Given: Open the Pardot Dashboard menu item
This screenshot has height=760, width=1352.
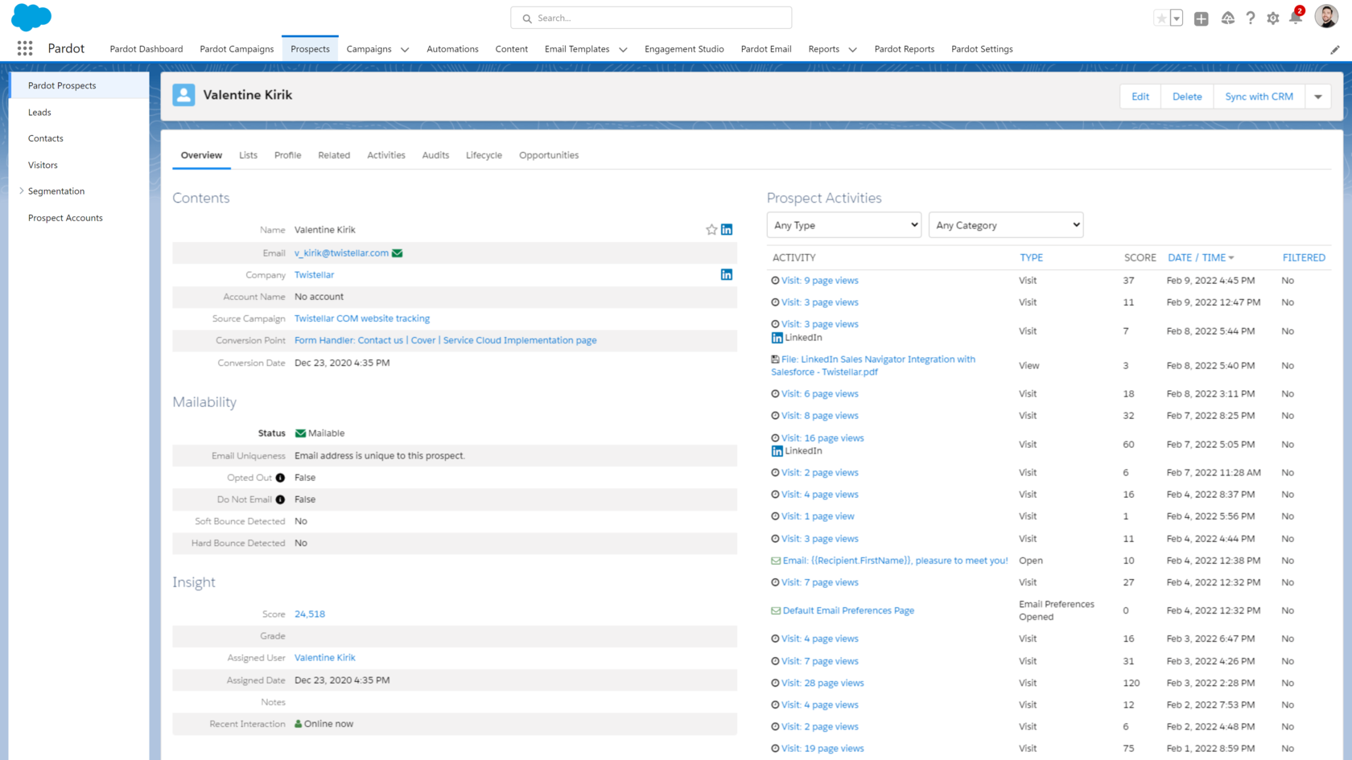Looking at the screenshot, I should click(146, 49).
